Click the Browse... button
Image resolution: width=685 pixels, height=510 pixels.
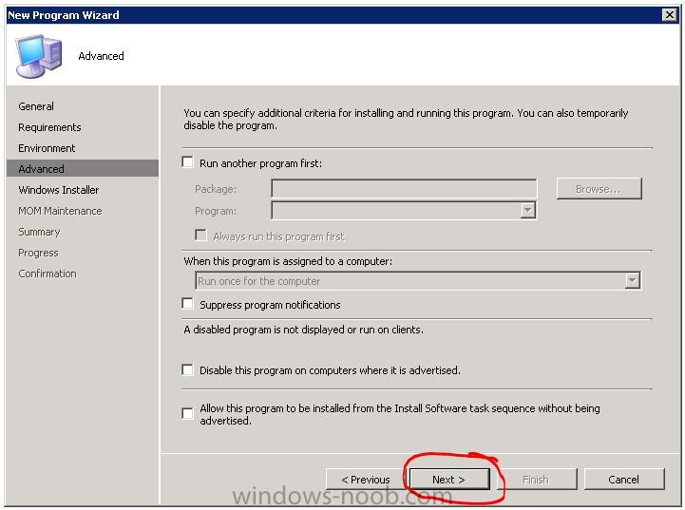(599, 189)
